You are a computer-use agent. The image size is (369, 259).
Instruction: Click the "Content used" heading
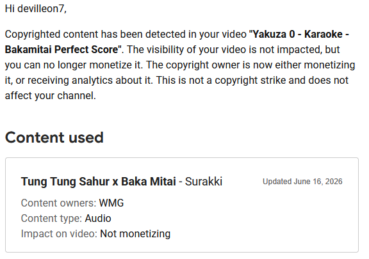(x=54, y=137)
